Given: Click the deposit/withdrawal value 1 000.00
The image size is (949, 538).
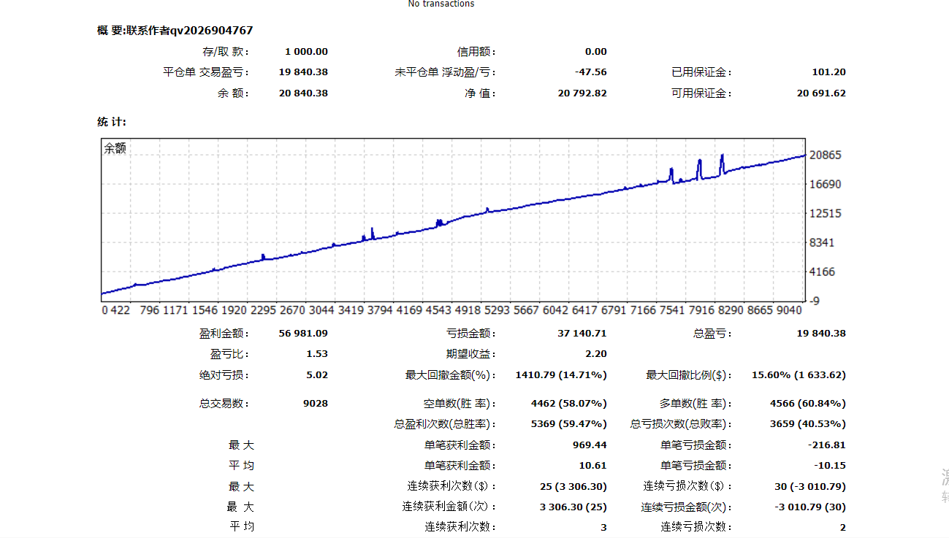Looking at the screenshot, I should click(306, 51).
